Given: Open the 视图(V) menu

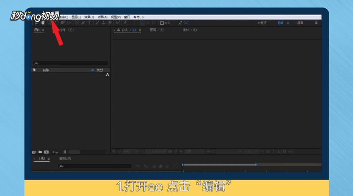Looking at the screenshot, I should [x=115, y=17].
